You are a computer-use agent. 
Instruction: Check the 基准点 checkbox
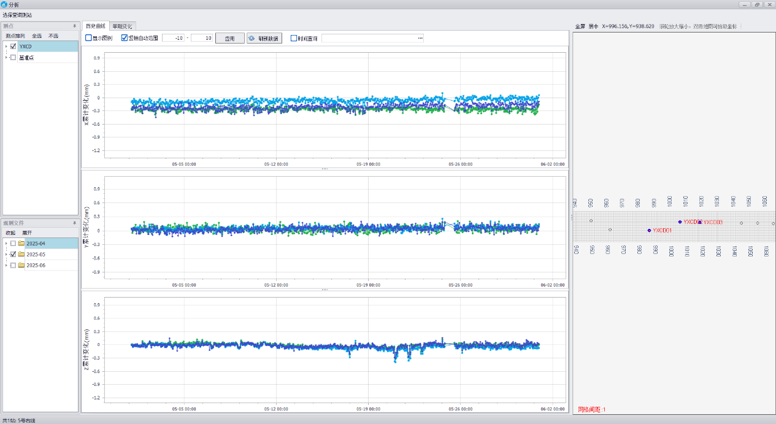(13, 58)
